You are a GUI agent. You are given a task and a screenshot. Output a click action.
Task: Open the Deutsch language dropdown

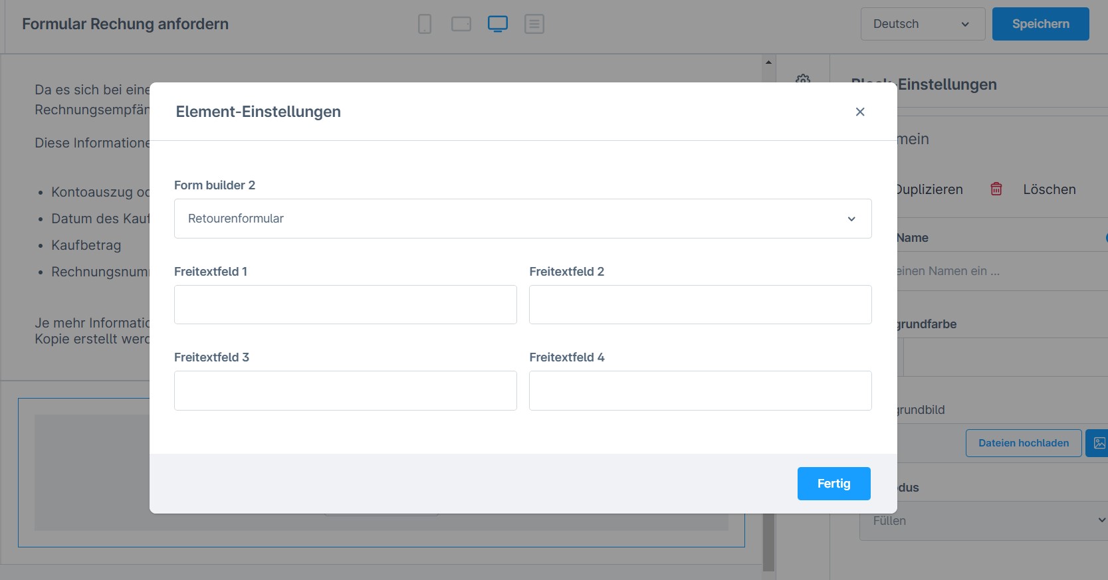coord(922,24)
